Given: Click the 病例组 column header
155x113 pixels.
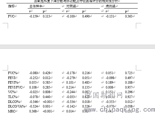Looking at the screenshot, I should (x=111, y=6).
